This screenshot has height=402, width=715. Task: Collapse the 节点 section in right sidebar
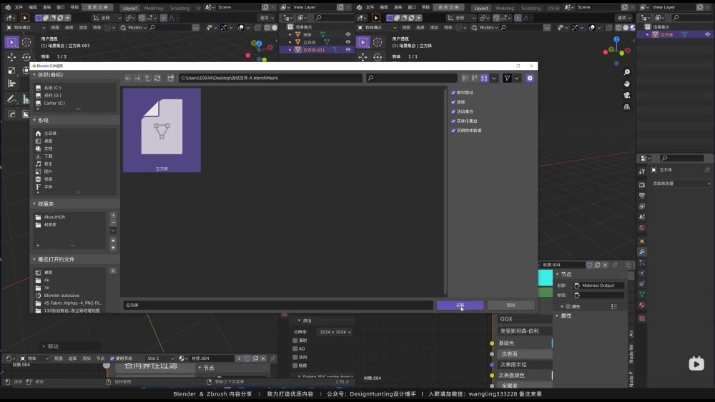coord(557,274)
